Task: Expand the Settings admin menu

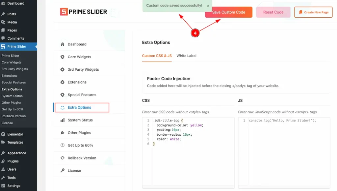Action: pyautogui.click(x=13, y=186)
